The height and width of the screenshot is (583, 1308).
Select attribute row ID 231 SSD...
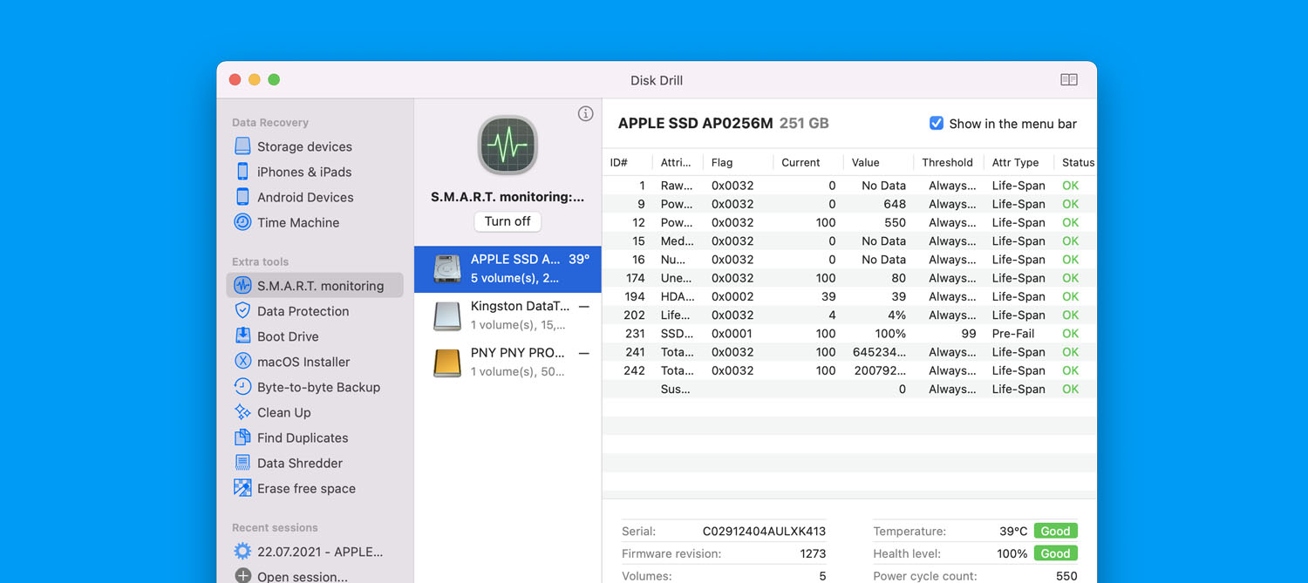click(849, 334)
